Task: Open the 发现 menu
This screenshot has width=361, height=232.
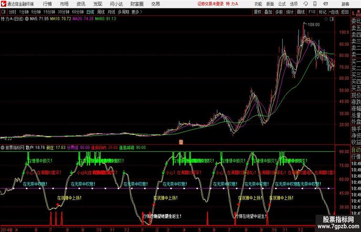Action: pyautogui.click(x=97, y=4)
